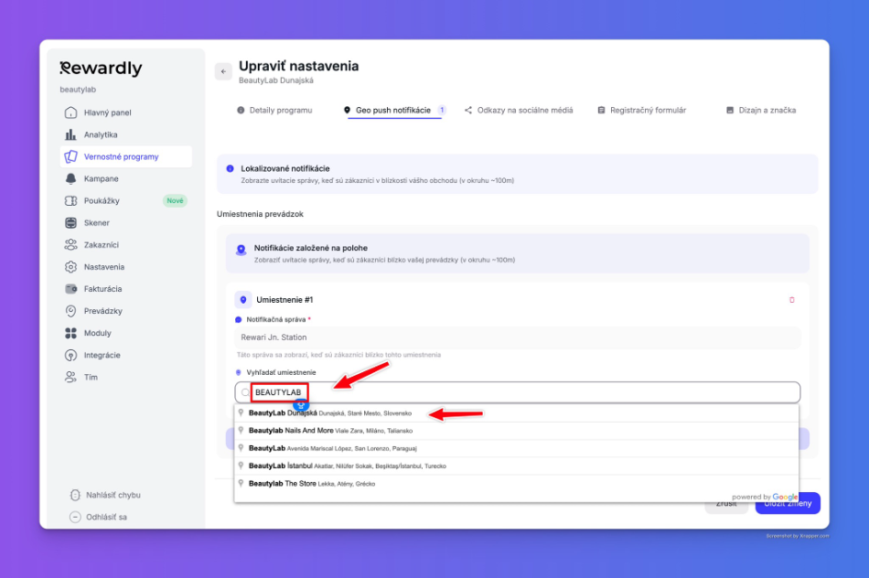
Task: Go back using the arrow button
Action: 223,71
